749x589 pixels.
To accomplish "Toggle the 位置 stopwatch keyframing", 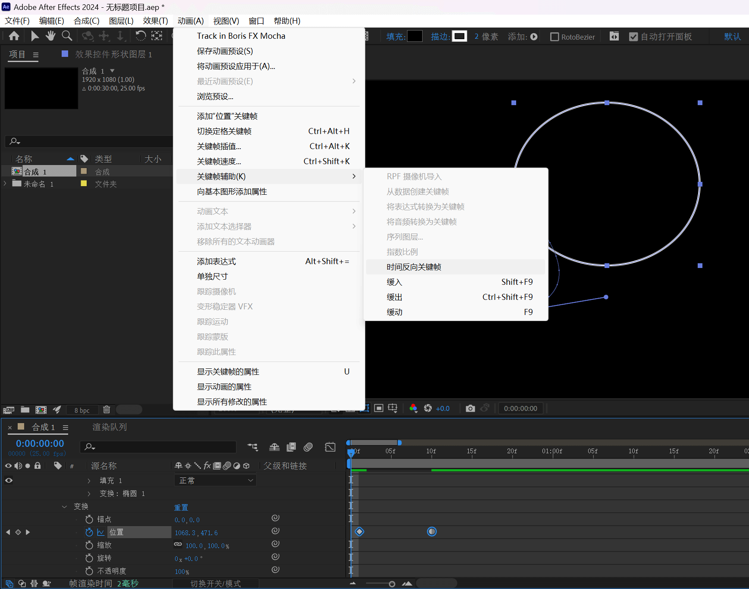I will (x=89, y=533).
